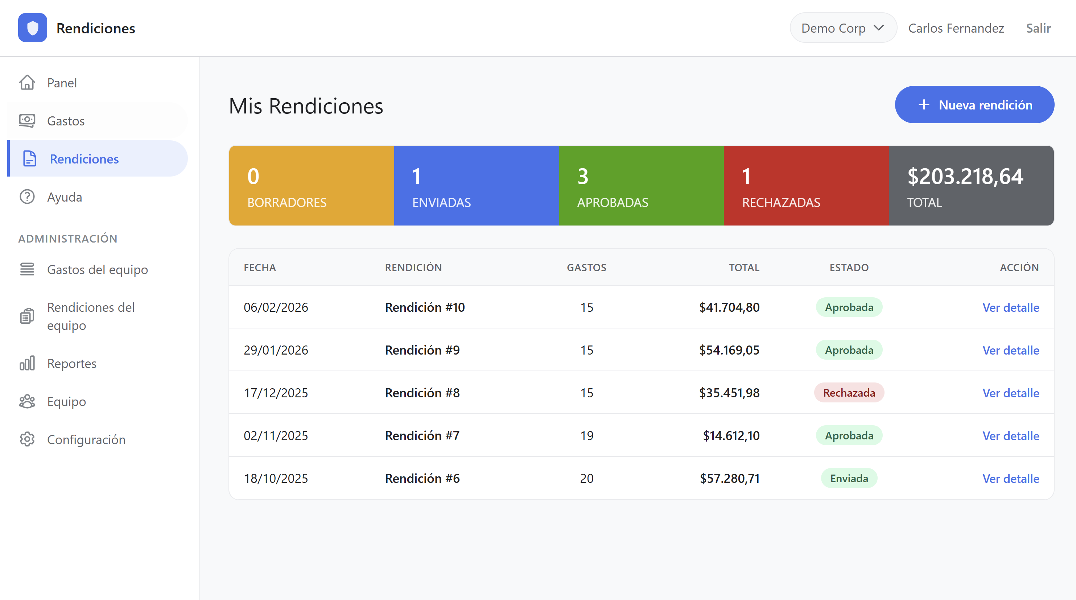Click the Rechazada status badge
The image size is (1076, 600).
(x=849, y=393)
